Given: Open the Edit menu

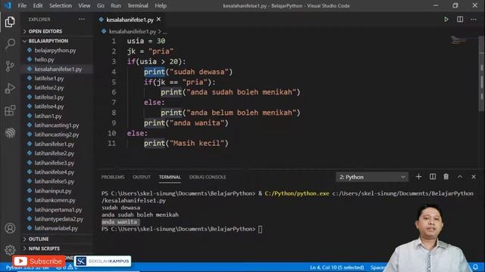Looking at the screenshot, I should click(x=37, y=5).
